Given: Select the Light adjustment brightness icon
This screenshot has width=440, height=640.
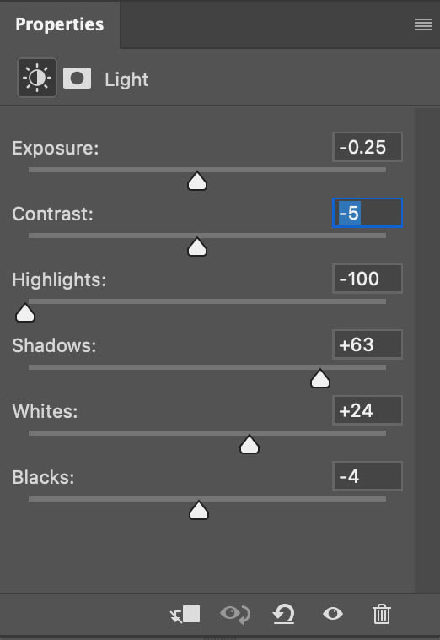Looking at the screenshot, I should (37, 78).
